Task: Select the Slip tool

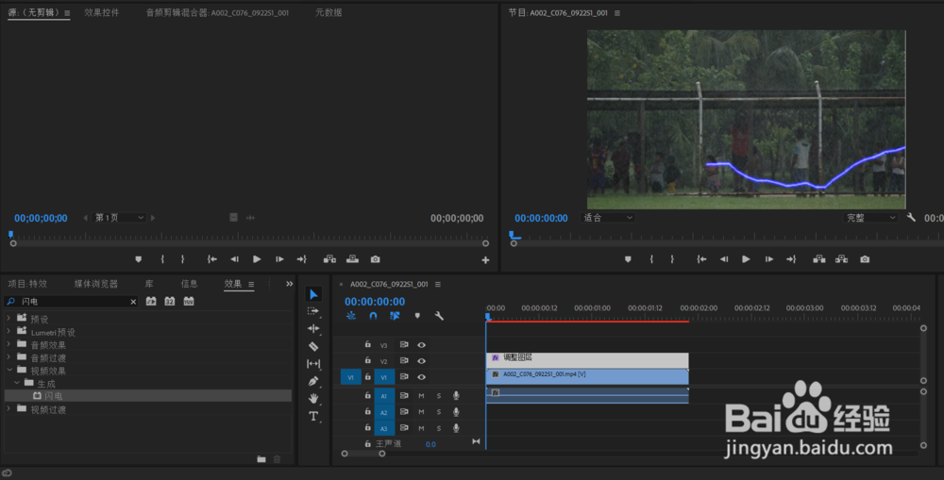Action: tap(313, 363)
